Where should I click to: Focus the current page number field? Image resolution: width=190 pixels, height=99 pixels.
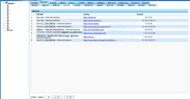[46, 97]
